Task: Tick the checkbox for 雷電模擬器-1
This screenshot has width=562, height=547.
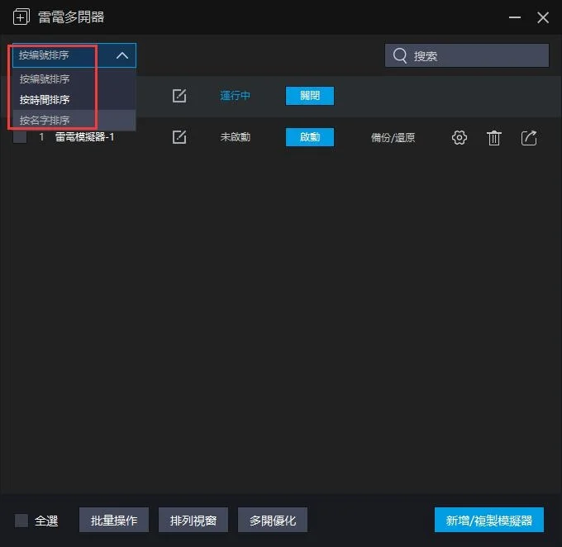Action: click(20, 137)
